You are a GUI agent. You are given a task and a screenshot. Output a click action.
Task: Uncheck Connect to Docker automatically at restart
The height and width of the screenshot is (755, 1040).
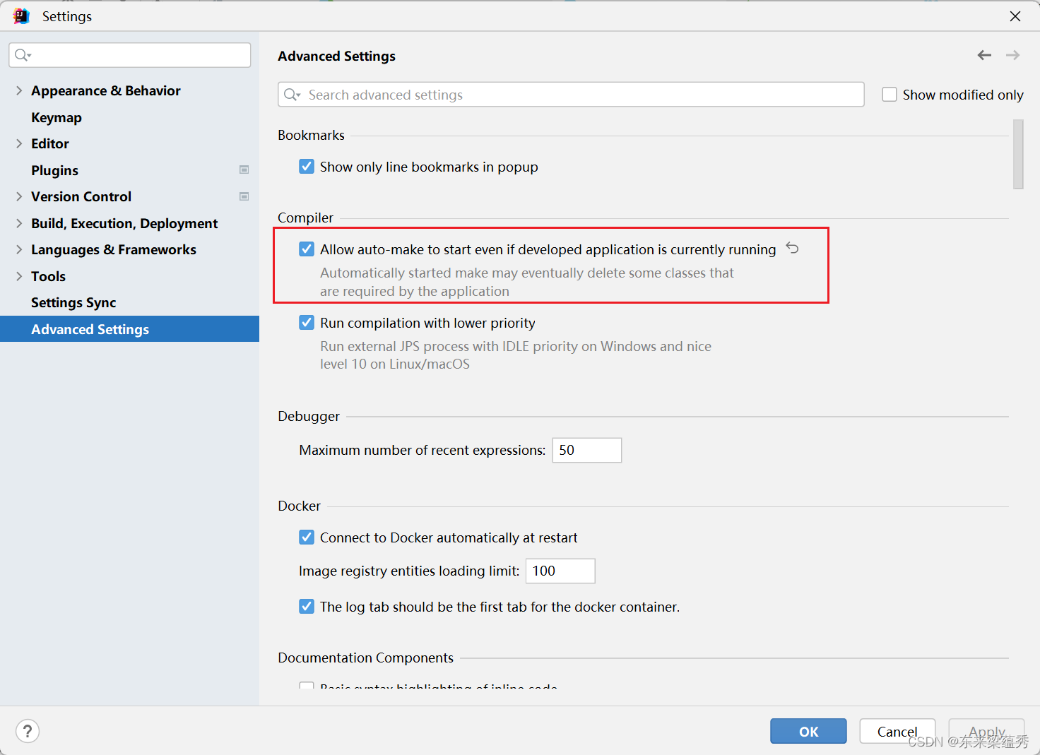[307, 537]
